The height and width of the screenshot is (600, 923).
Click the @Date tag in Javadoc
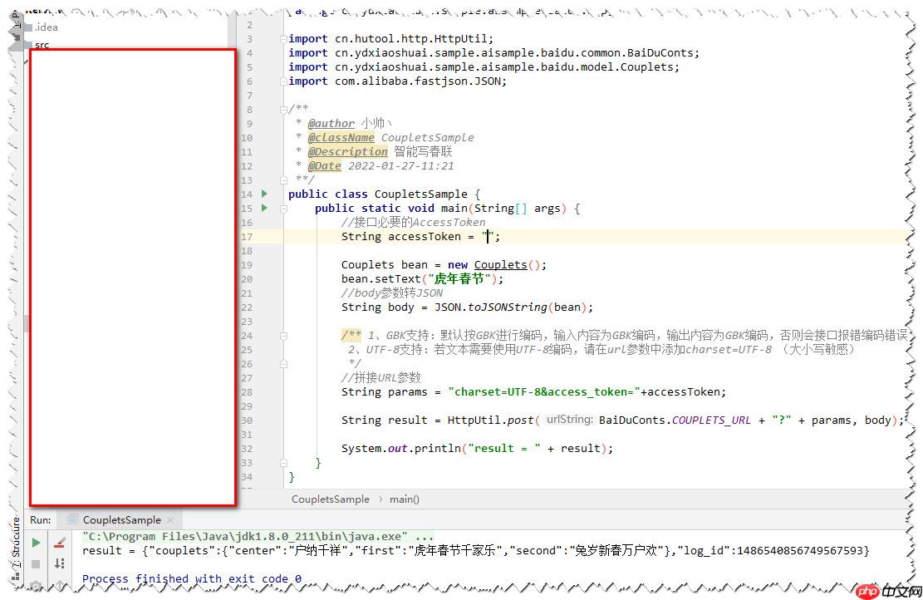[324, 165]
